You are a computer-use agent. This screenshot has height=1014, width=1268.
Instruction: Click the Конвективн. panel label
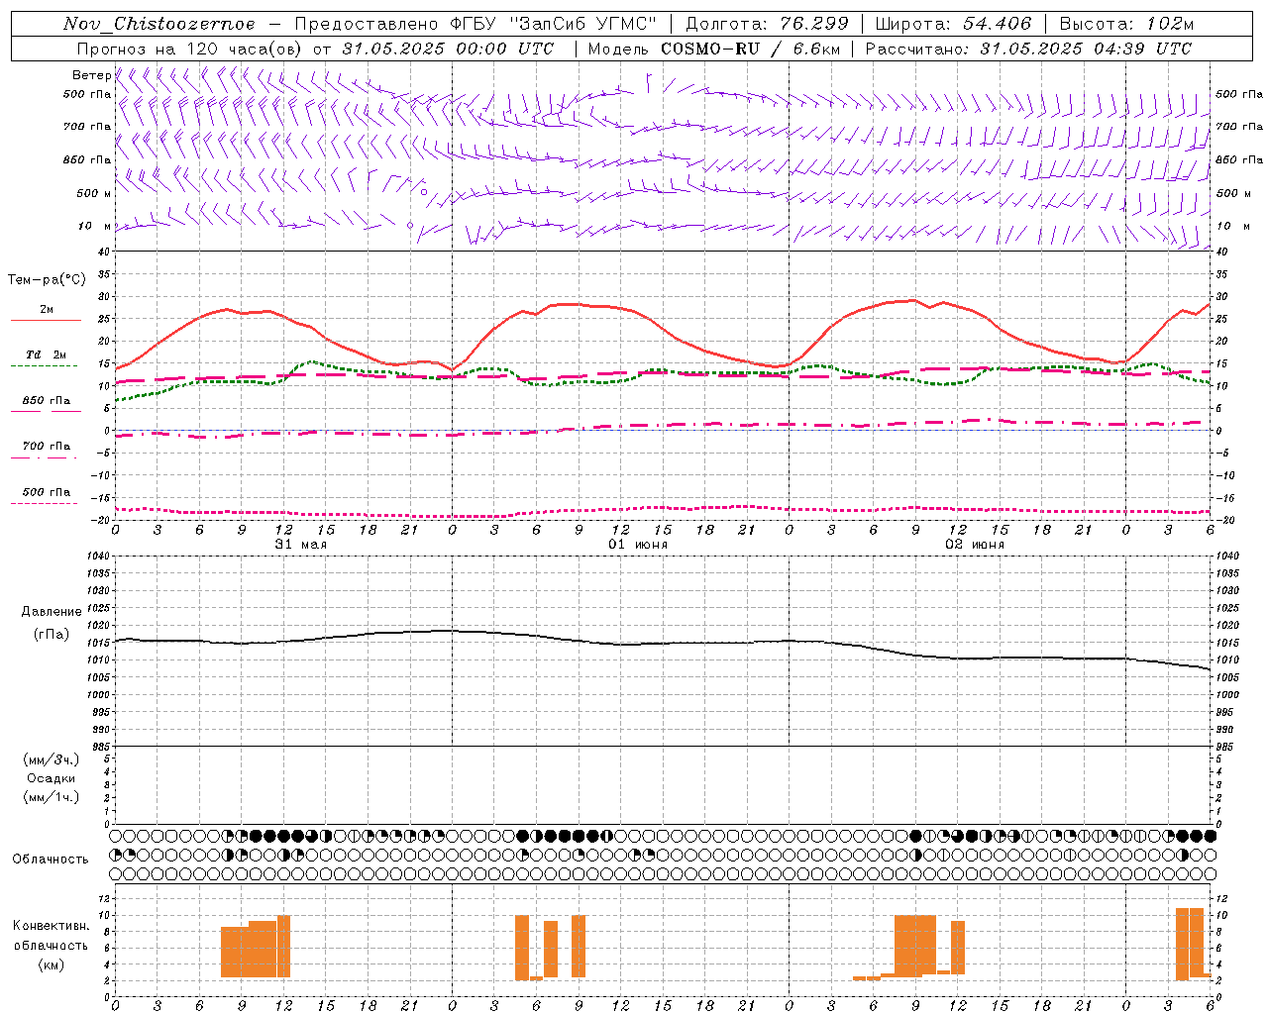(x=52, y=926)
